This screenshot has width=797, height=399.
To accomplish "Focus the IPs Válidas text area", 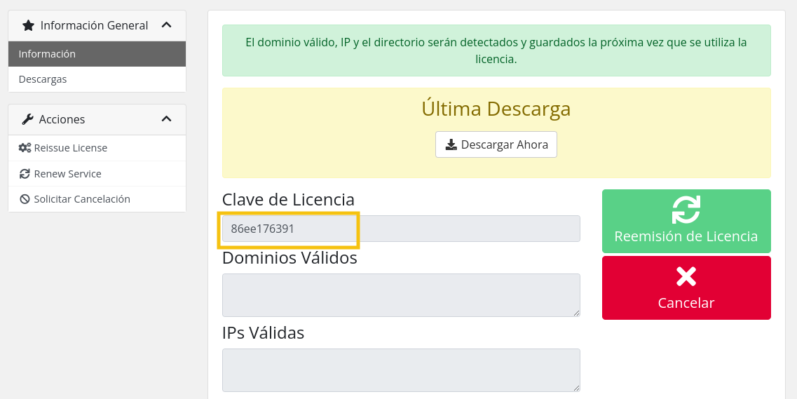I will click(x=401, y=370).
